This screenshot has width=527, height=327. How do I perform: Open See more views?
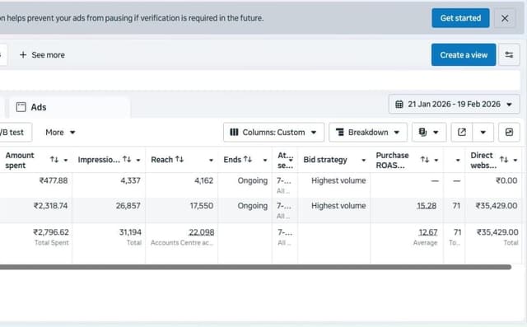pyautogui.click(x=42, y=55)
